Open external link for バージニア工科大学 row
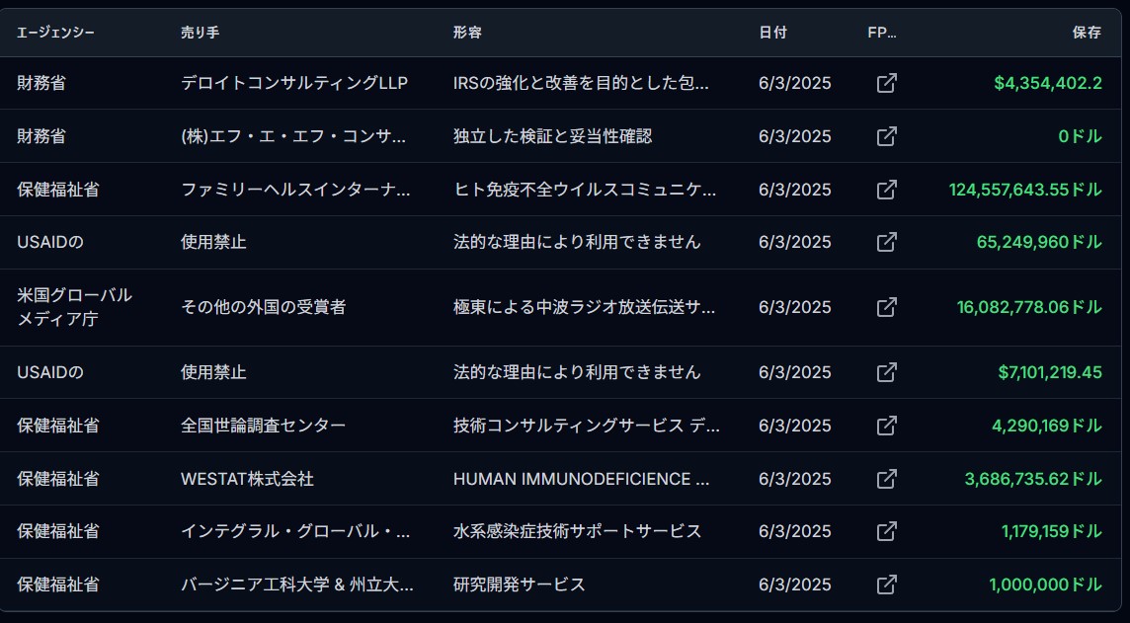 click(x=886, y=584)
